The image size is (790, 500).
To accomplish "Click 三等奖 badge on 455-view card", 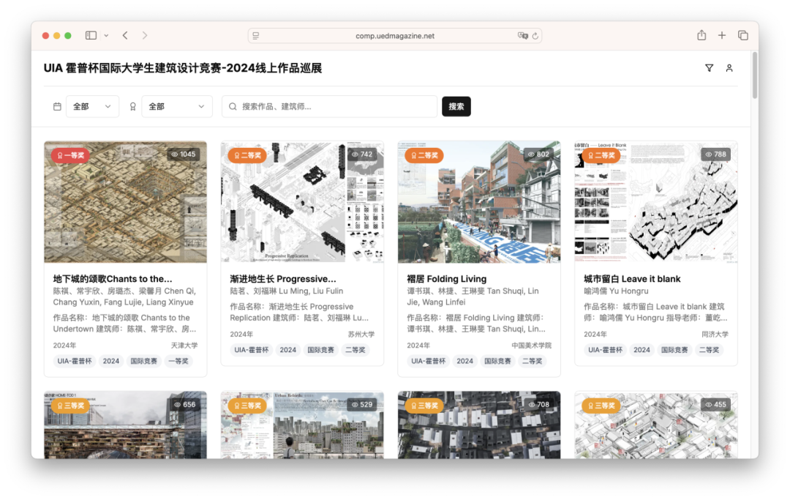I will point(601,406).
